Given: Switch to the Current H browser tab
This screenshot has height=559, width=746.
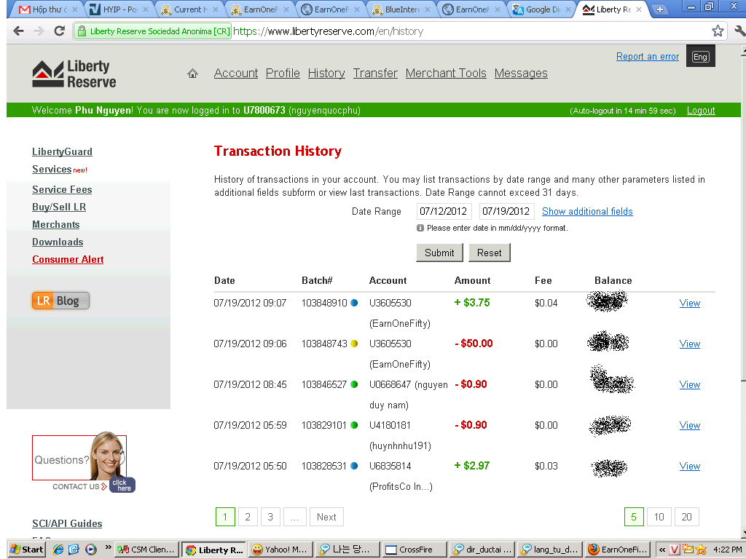Looking at the screenshot, I should (189, 9).
